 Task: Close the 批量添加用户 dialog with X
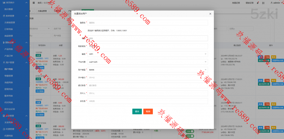coord(210,14)
